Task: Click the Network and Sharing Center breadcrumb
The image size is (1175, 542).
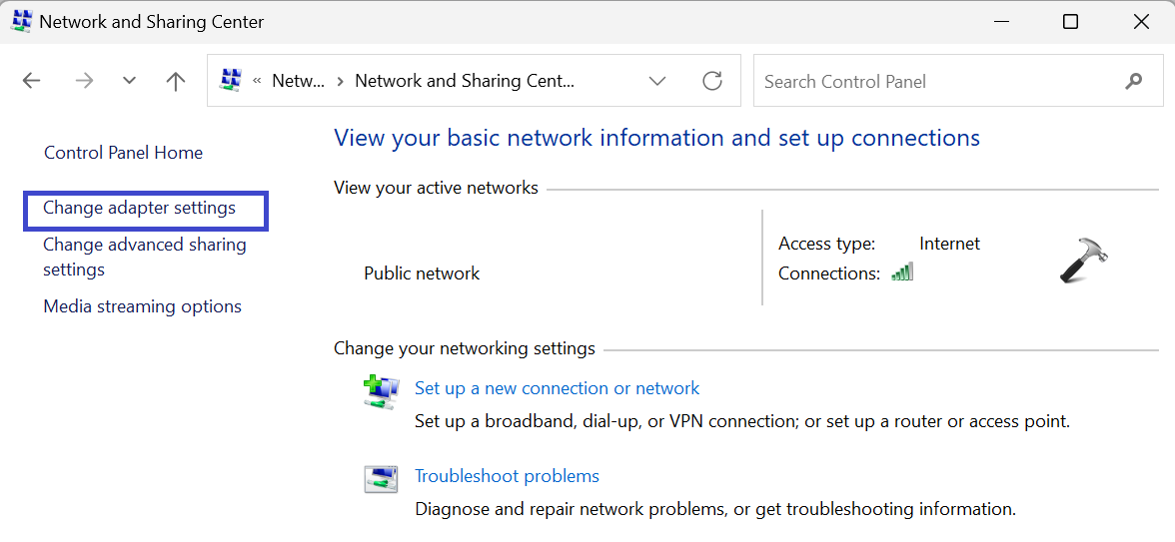Action: (465, 82)
